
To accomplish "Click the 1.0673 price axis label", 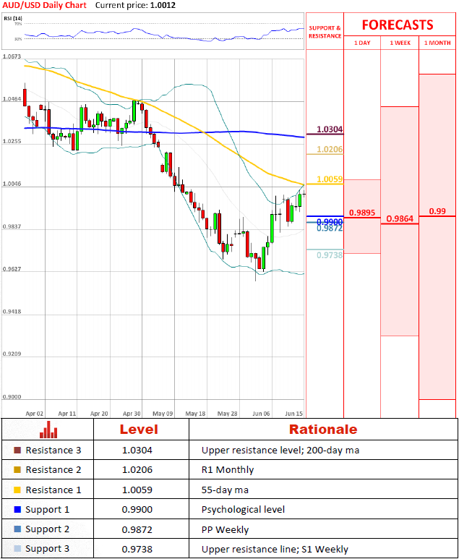I will point(12,56).
